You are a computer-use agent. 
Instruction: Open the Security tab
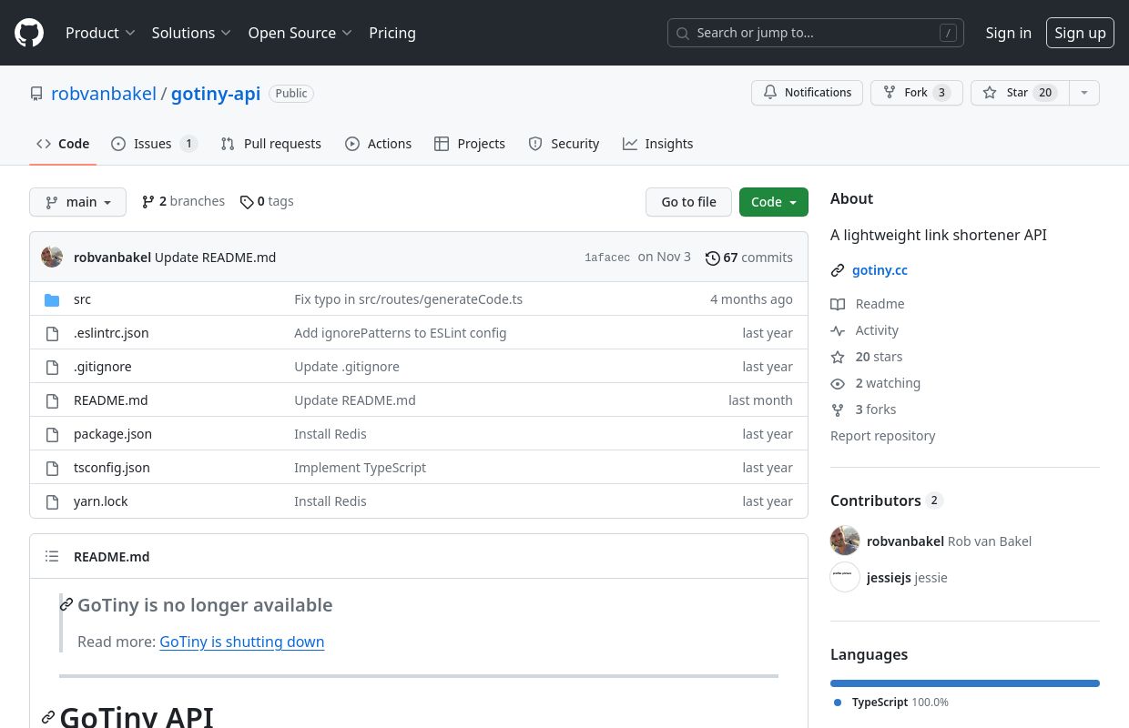pos(564,144)
